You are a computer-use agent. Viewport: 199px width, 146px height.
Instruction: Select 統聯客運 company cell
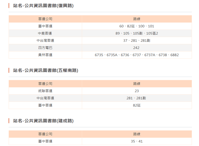45,91
